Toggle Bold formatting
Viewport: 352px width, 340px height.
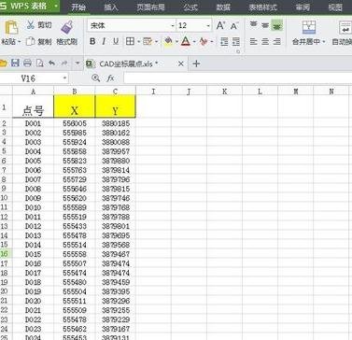click(92, 41)
